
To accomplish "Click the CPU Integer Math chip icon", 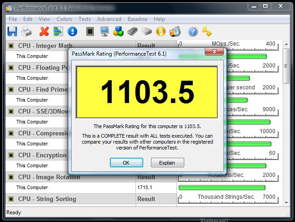I will [x=11, y=46].
